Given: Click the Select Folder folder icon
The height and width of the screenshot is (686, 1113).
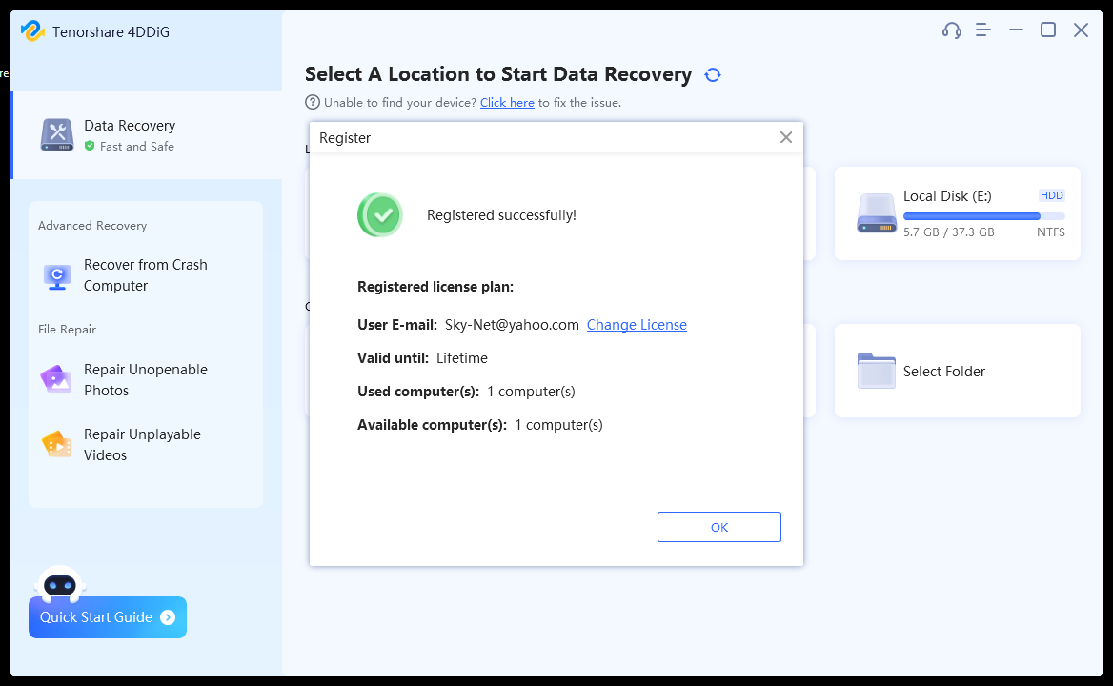Looking at the screenshot, I should pyautogui.click(x=877, y=371).
